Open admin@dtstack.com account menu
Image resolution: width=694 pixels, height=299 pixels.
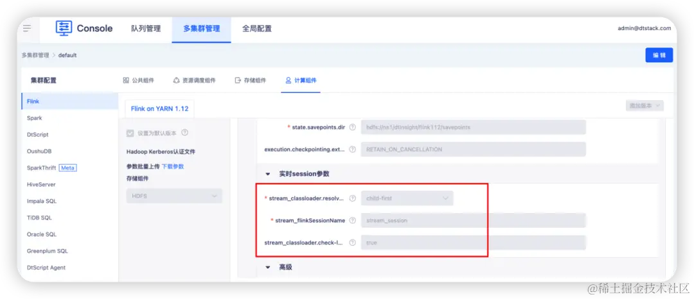click(x=645, y=28)
